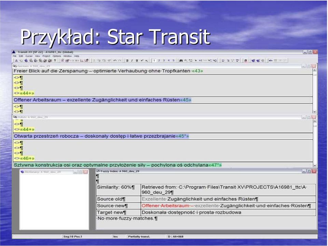328x246 pixels.
Task: Close the Fuzzy Index window
Action: (314, 171)
